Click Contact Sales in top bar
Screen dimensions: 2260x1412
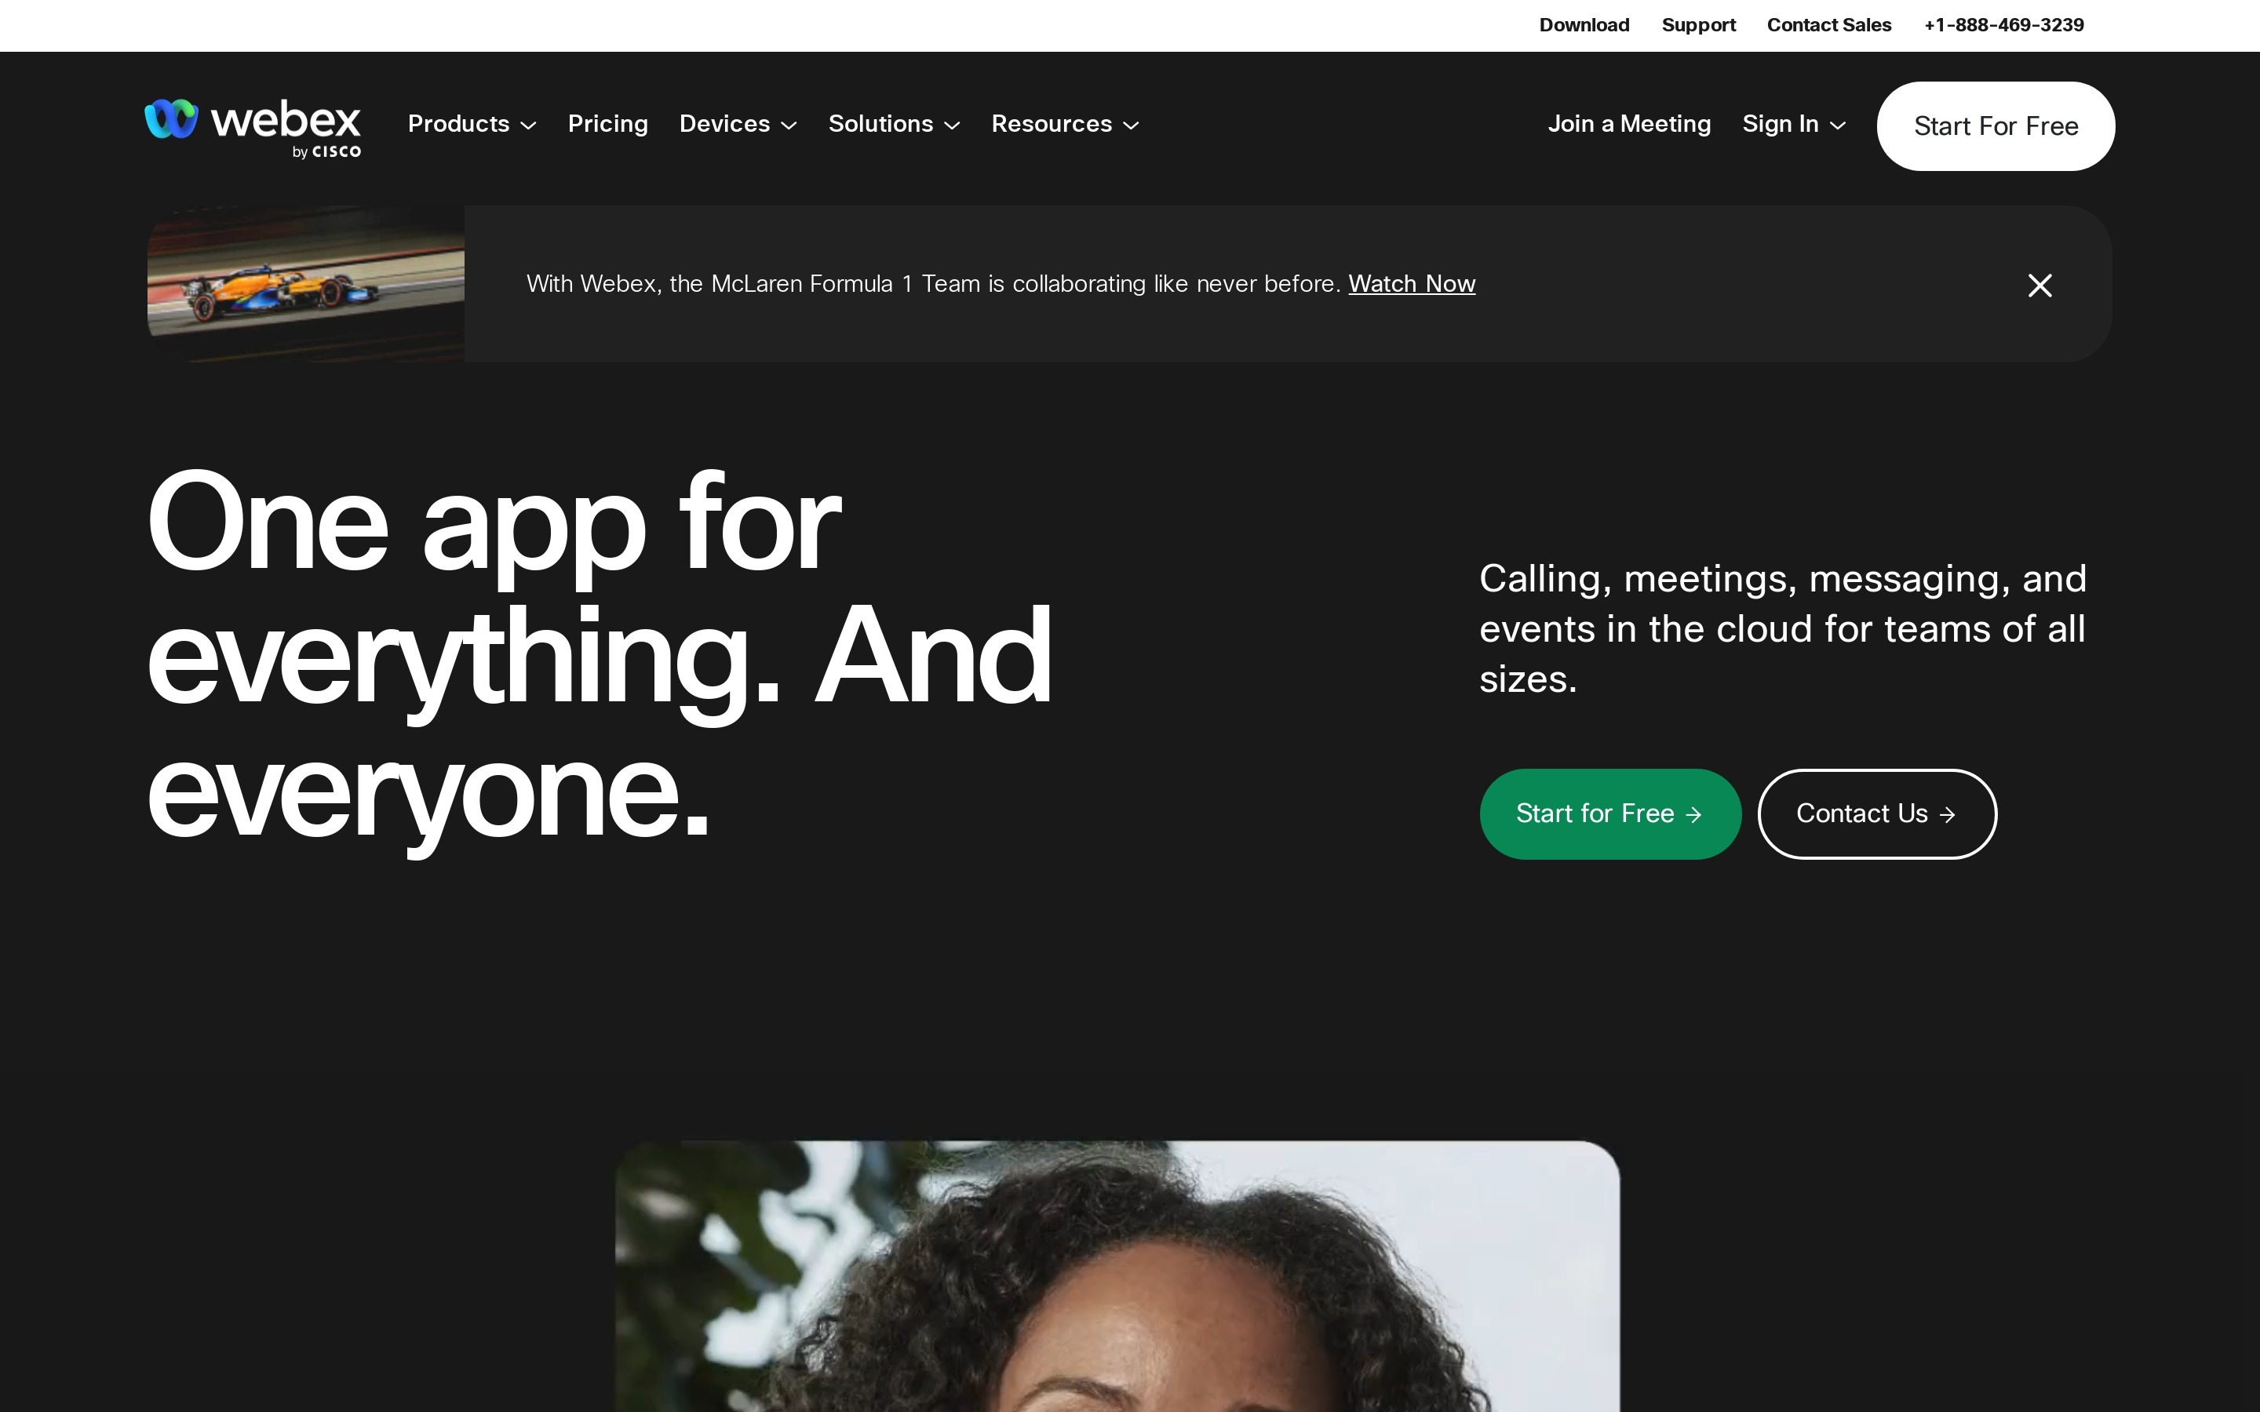1828,25
